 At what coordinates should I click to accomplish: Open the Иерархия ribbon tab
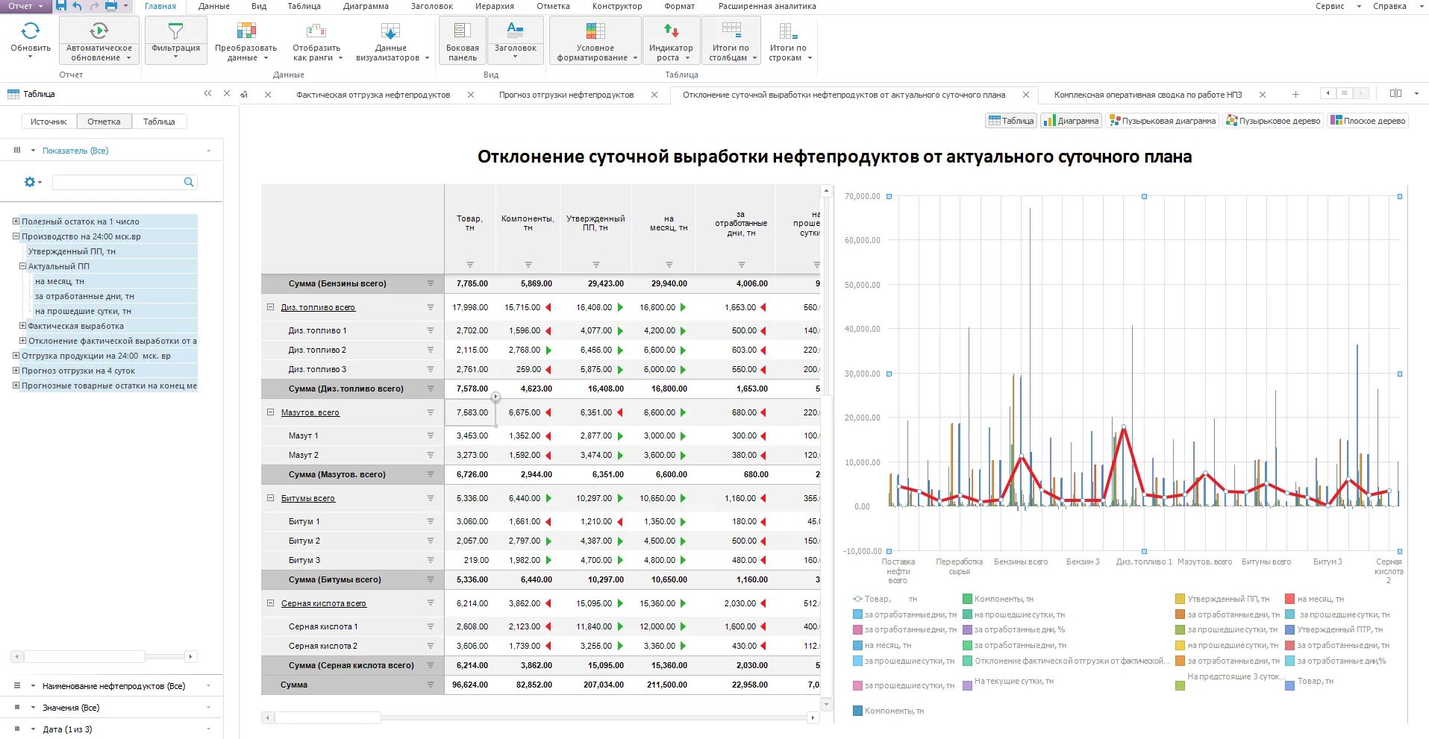(x=495, y=6)
